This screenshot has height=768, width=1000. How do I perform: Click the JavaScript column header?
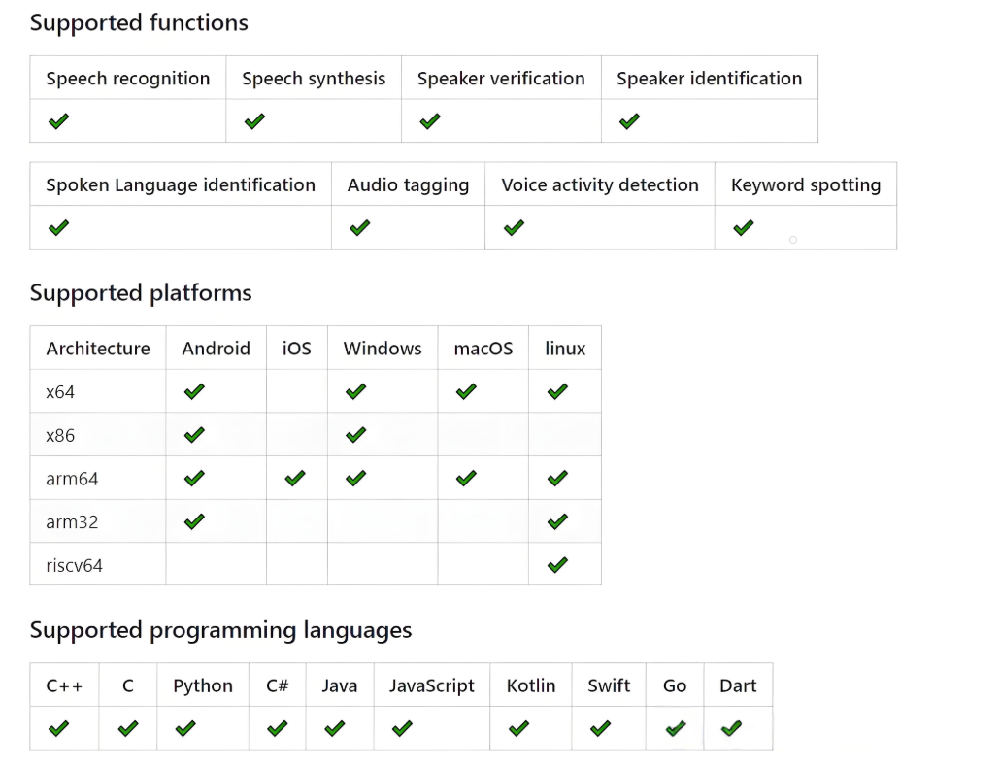pos(432,685)
